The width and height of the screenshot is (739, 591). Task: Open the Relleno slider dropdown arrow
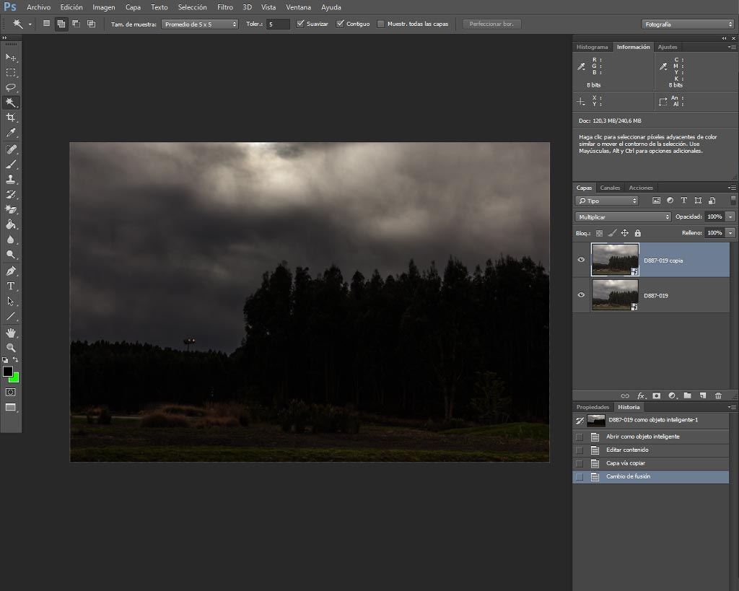(730, 233)
